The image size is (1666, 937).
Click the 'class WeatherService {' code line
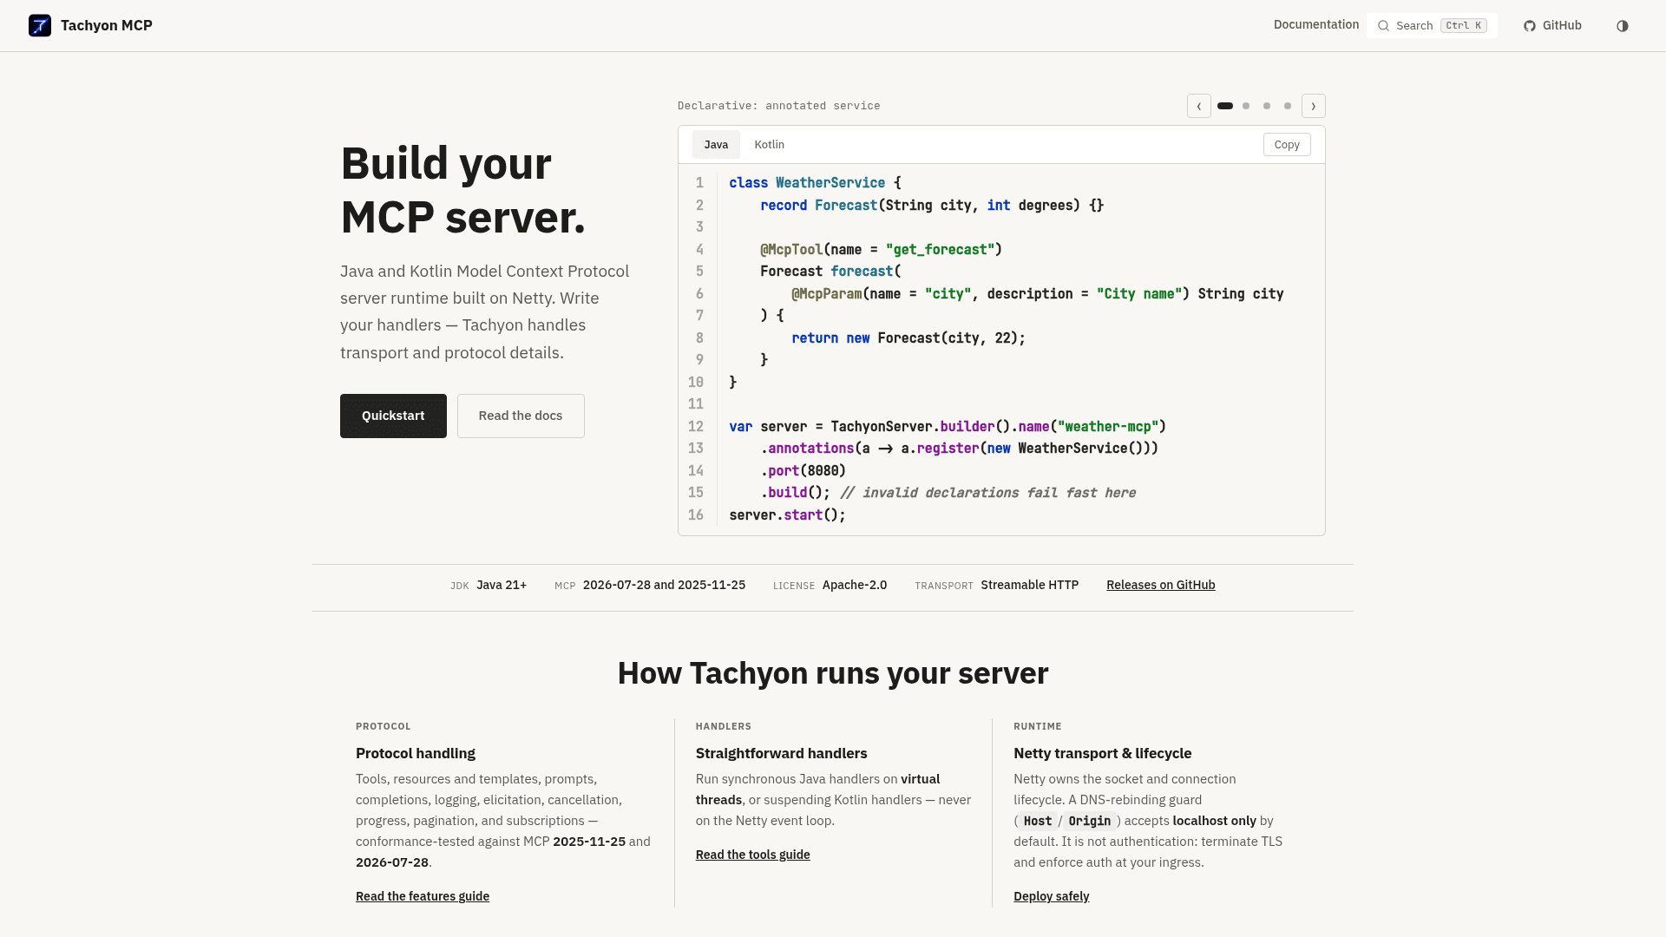(816, 183)
